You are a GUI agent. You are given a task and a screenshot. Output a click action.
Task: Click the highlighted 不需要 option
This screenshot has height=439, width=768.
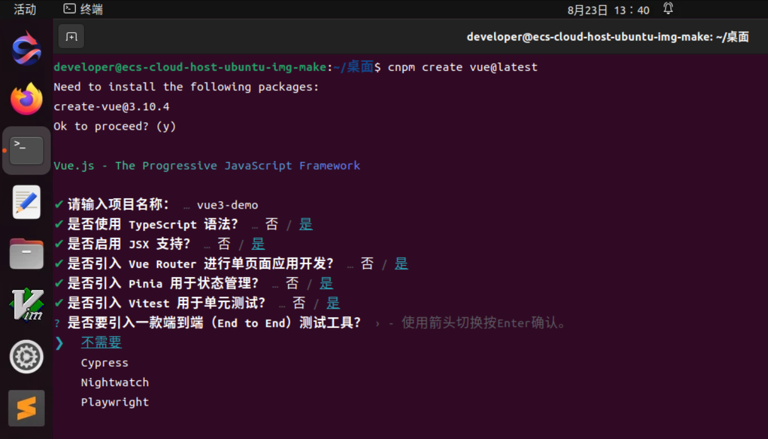pos(101,342)
